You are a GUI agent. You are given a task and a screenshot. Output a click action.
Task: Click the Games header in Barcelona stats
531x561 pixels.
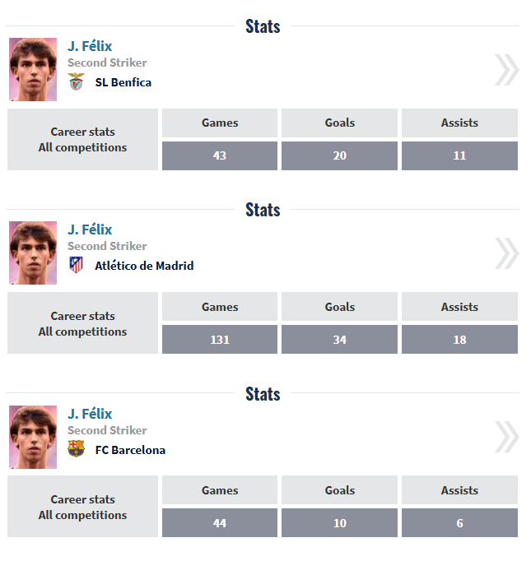[220, 490]
